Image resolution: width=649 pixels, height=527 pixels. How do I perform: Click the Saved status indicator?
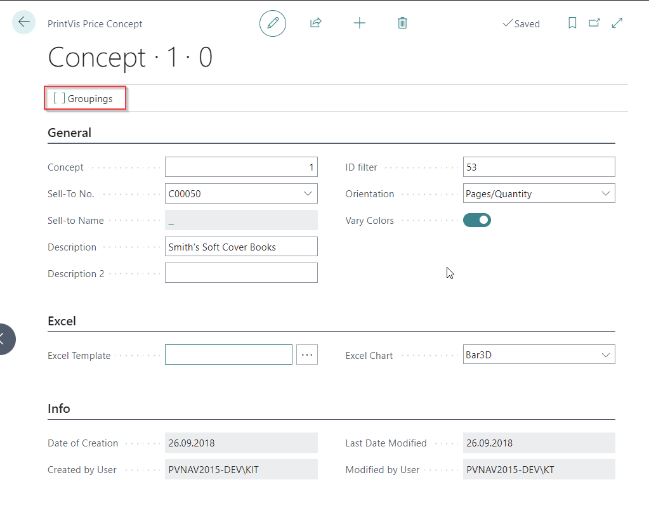(521, 23)
